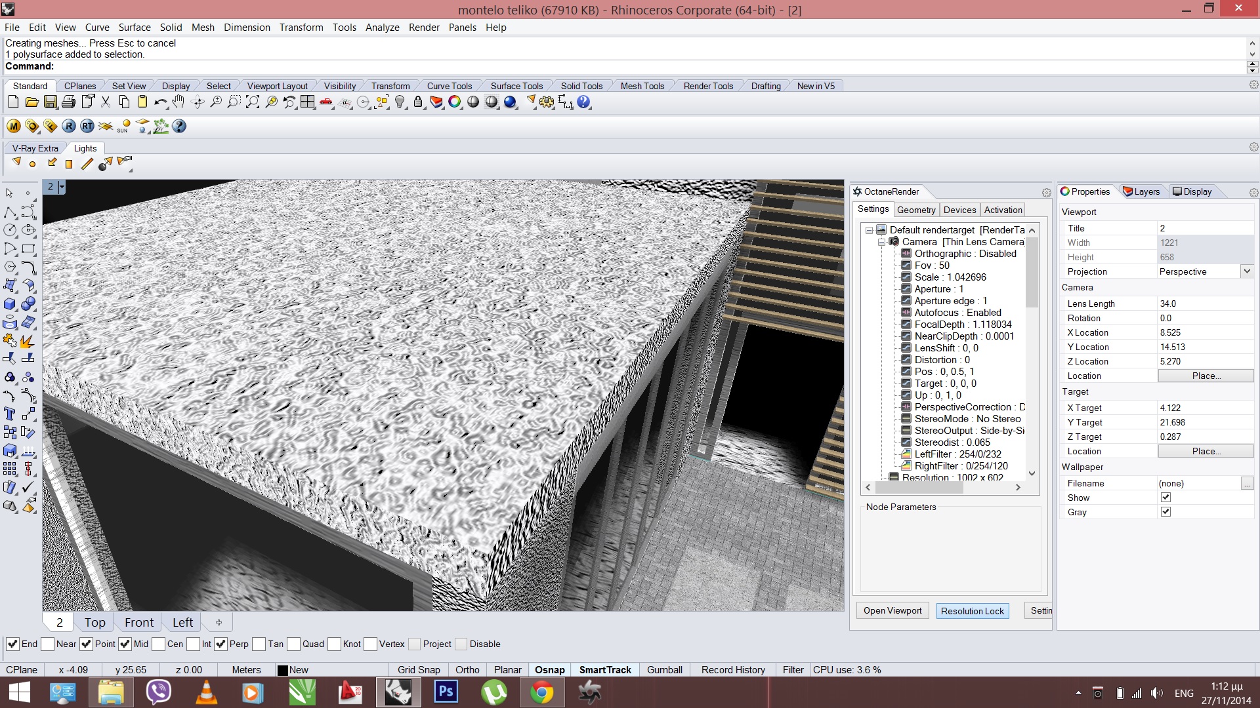Open the Surface menu
The height and width of the screenshot is (708, 1260).
pos(135,28)
